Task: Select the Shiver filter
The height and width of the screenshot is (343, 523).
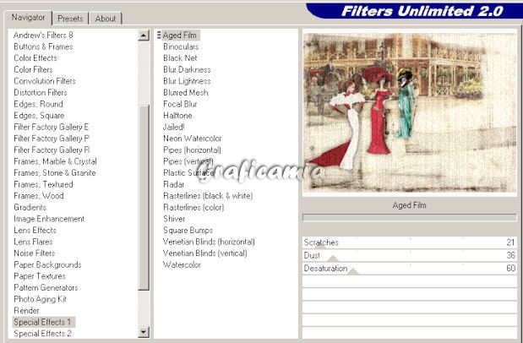Action: [174, 219]
